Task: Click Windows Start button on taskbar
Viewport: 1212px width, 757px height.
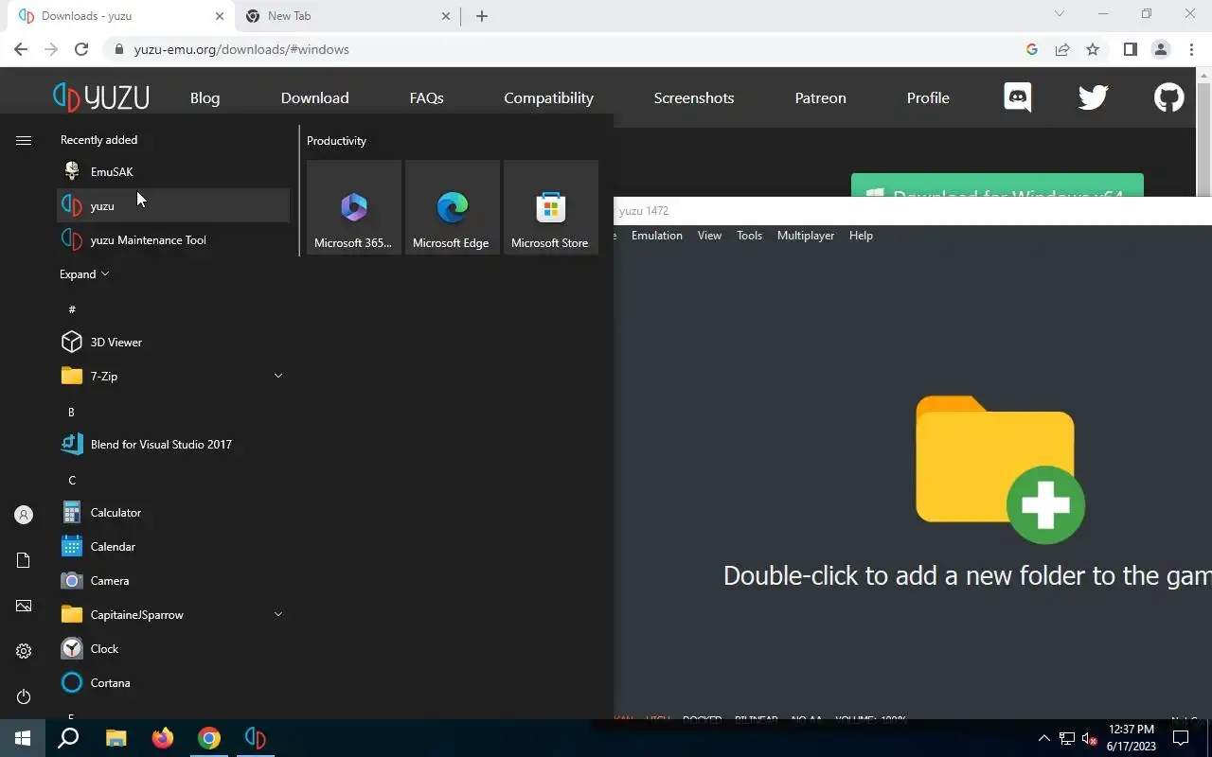Action: [x=23, y=738]
